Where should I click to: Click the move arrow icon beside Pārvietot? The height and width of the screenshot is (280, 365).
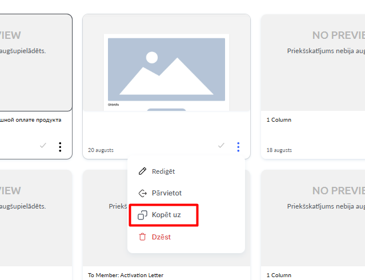[x=143, y=193]
